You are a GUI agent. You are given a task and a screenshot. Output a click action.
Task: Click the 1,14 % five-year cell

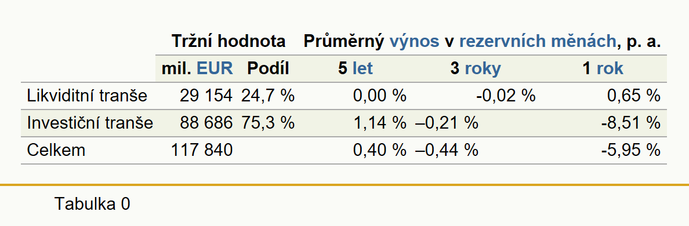[380, 123]
